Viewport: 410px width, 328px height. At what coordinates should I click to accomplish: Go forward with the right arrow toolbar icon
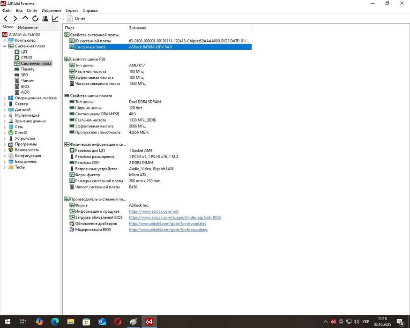15,19
